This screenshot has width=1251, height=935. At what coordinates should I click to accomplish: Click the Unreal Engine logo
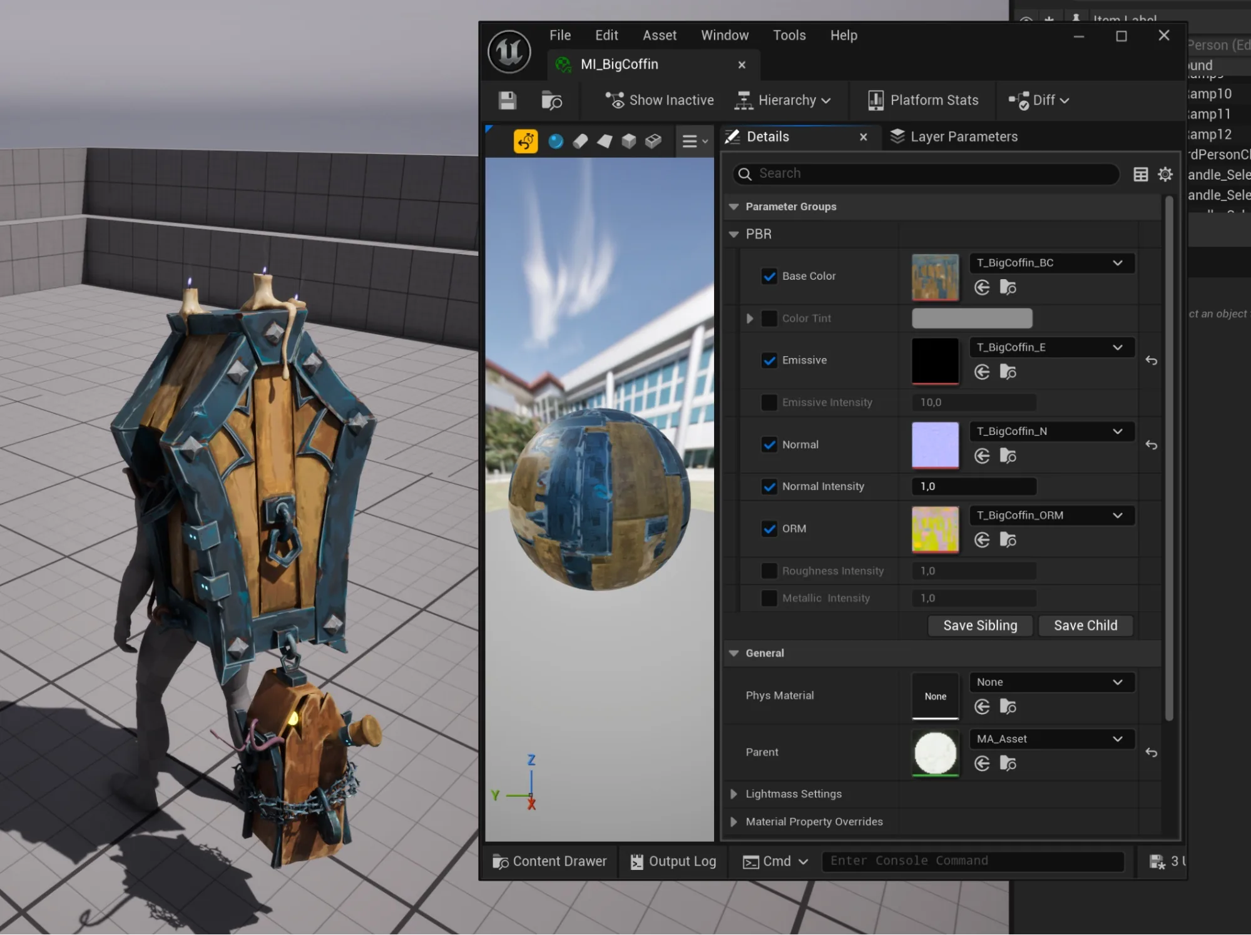click(509, 51)
